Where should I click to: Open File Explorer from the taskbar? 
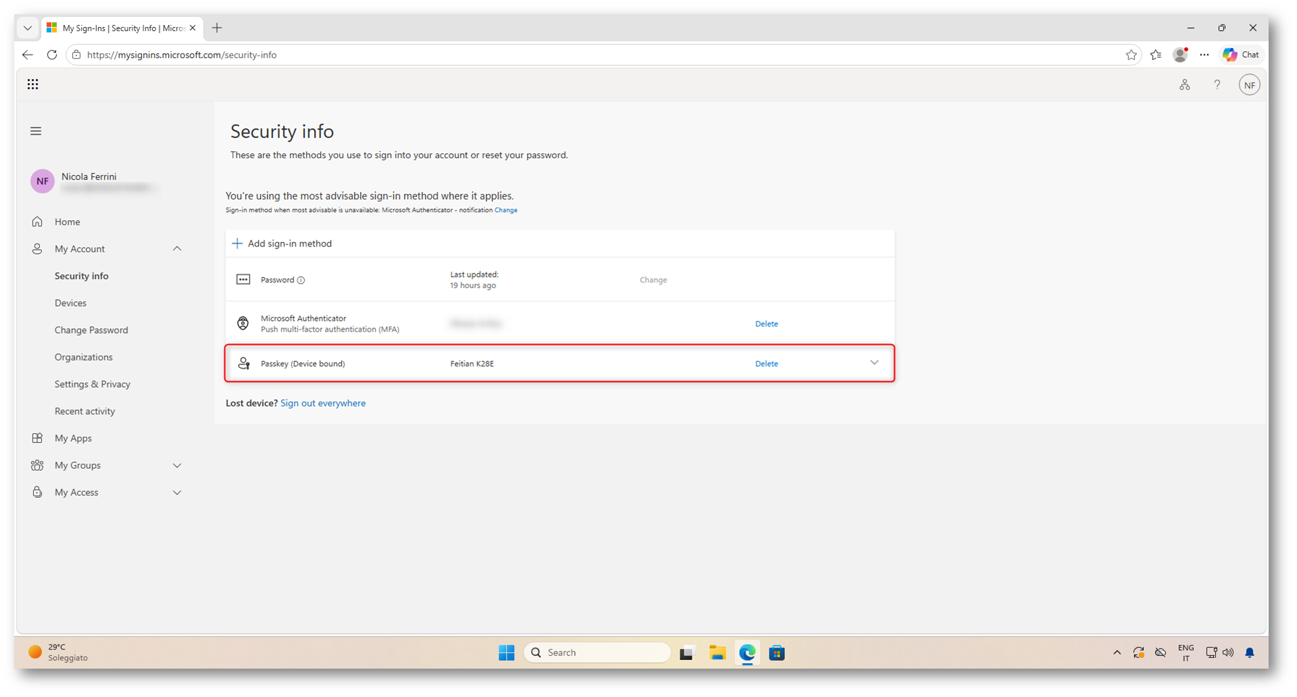click(717, 652)
